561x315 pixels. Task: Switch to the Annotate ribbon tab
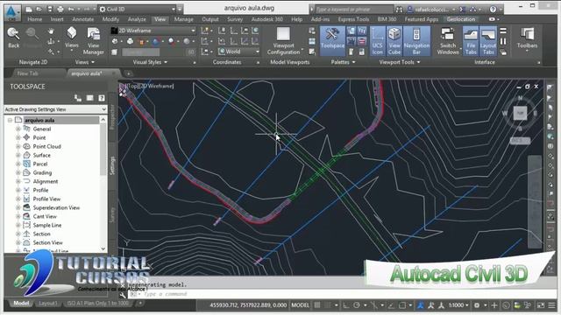(x=83, y=19)
